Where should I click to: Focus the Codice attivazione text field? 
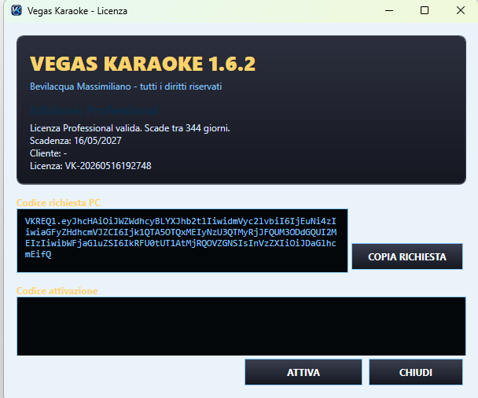coord(241,326)
